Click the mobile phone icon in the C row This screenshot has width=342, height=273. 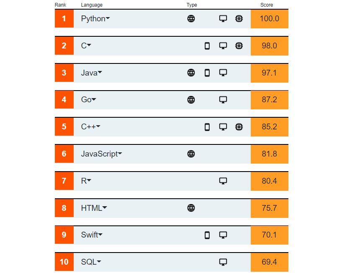207,46
